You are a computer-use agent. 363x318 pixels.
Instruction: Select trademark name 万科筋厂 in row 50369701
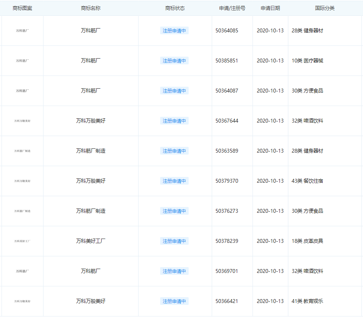90,271
